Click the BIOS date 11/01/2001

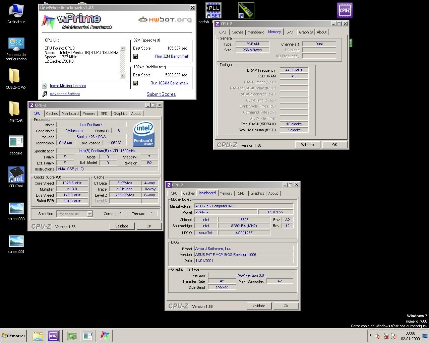(x=244, y=261)
